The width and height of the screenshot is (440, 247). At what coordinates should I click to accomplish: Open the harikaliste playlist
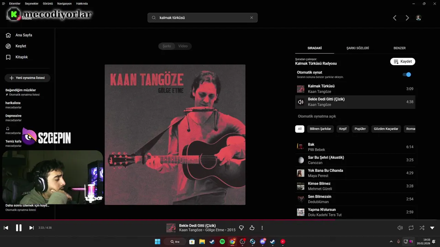pos(27,105)
